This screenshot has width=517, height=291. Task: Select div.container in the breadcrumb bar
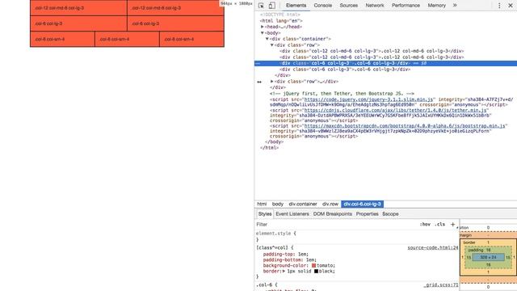[x=303, y=204]
